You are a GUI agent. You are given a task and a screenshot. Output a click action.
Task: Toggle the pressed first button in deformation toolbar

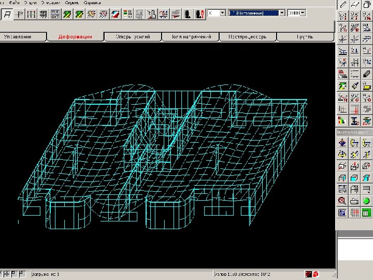pos(7,14)
